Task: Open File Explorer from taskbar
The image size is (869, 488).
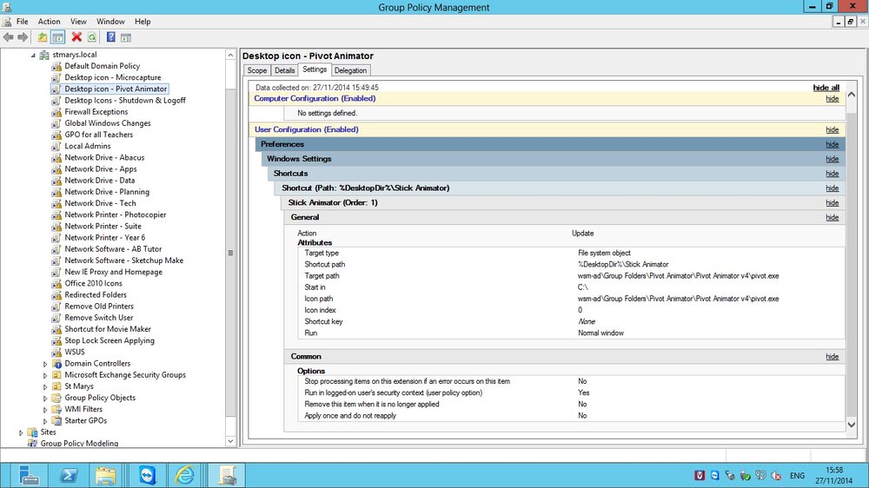Action: tap(105, 475)
